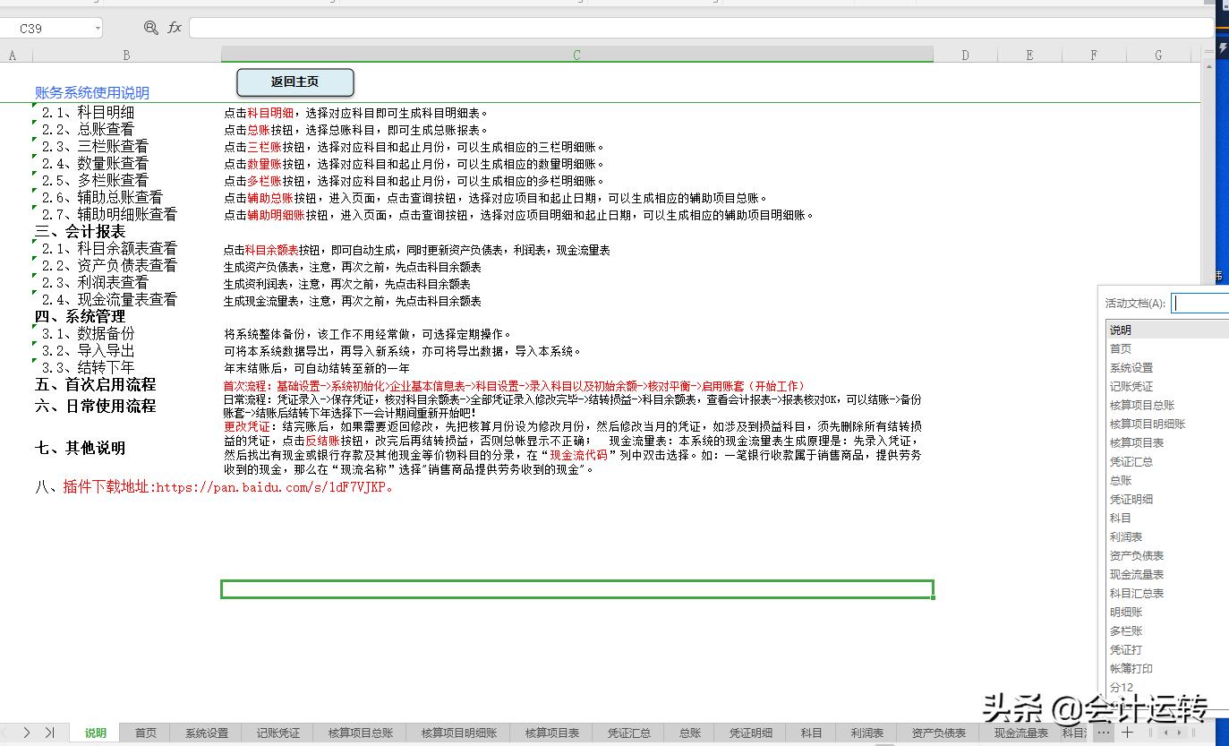1229x746 pixels.
Task: Click the zoom magnifier icon beside fx
Action: click(150, 28)
